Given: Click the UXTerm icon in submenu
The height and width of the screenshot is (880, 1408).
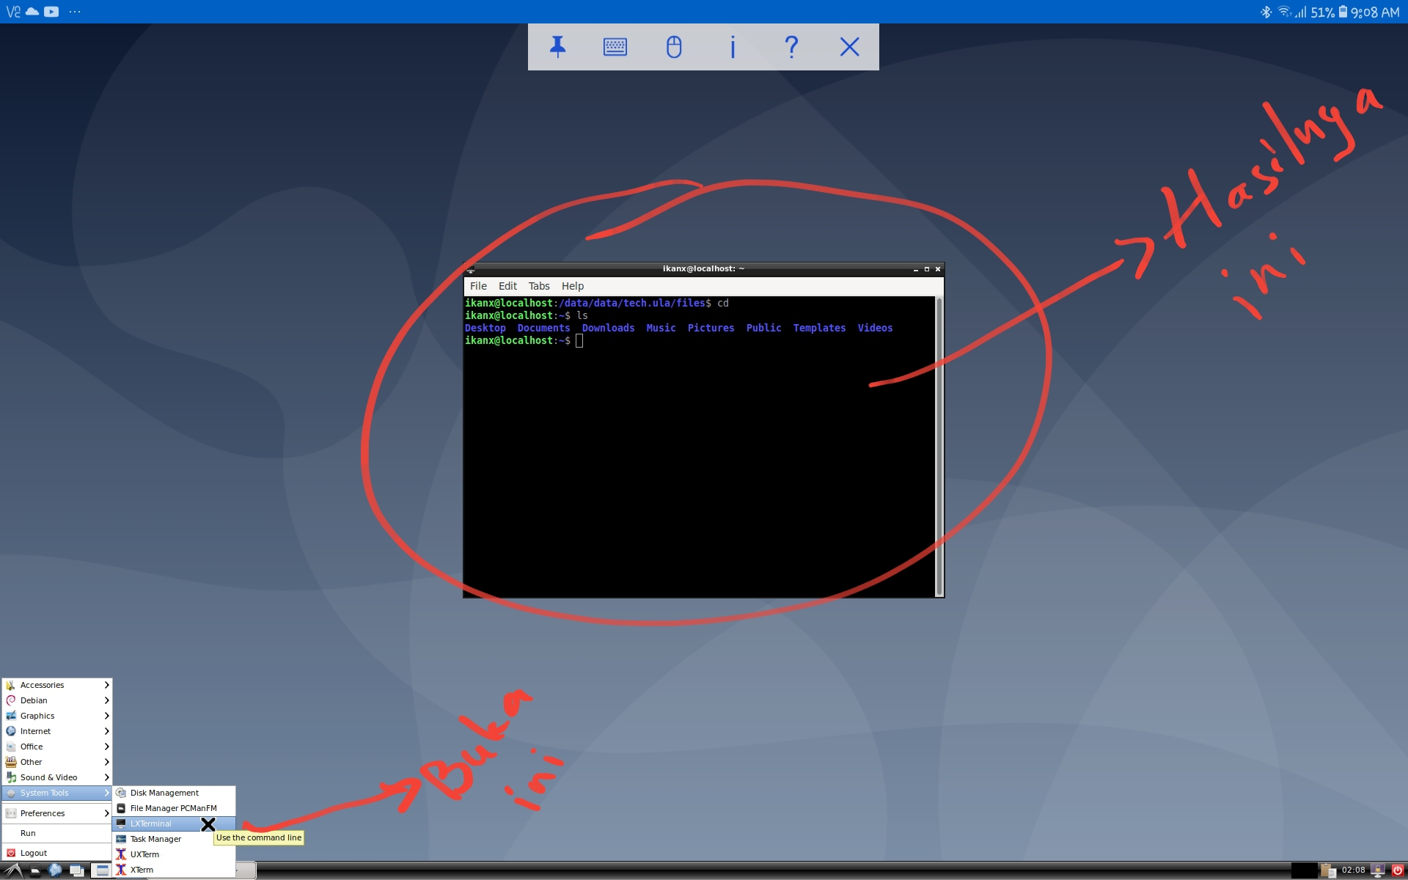Looking at the screenshot, I should 121,854.
